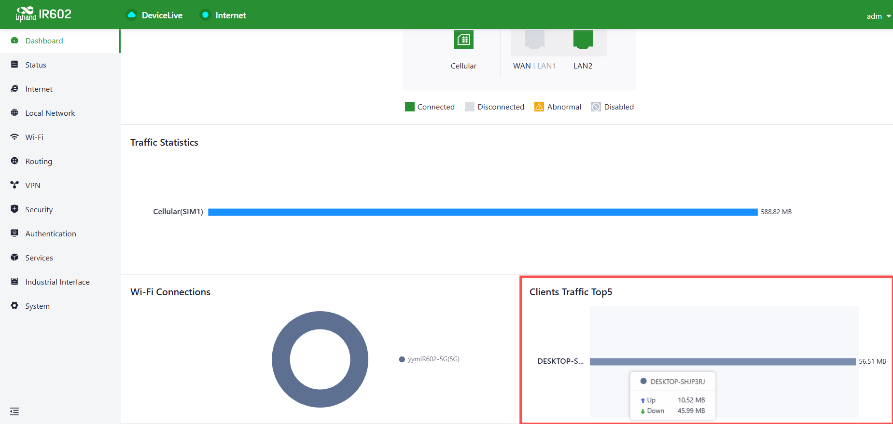Open VPN using its sidebar icon
Screen dimensions: 893x424
pyautogui.click(x=14, y=185)
